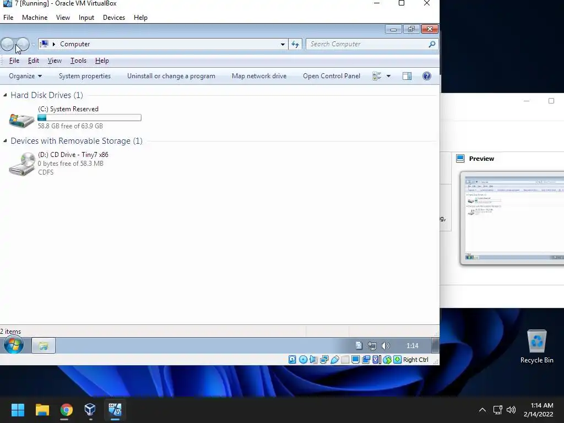Open the Explorer Edit menu
Screen dimensions: 564x423
pyautogui.click(x=34, y=61)
